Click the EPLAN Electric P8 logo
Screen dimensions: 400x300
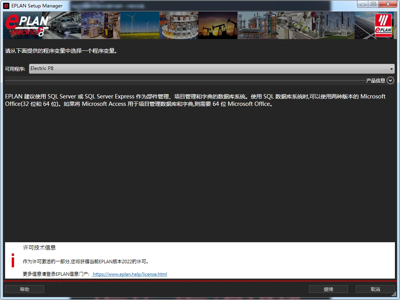[x=27, y=26]
